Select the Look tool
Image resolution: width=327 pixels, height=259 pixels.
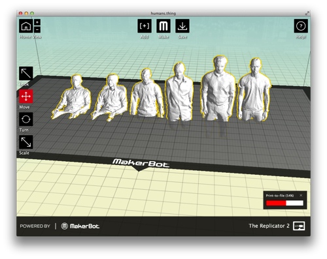tap(26, 74)
